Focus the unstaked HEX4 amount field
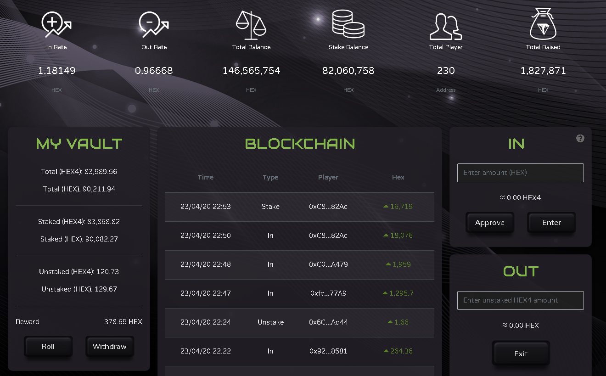 coord(521,300)
